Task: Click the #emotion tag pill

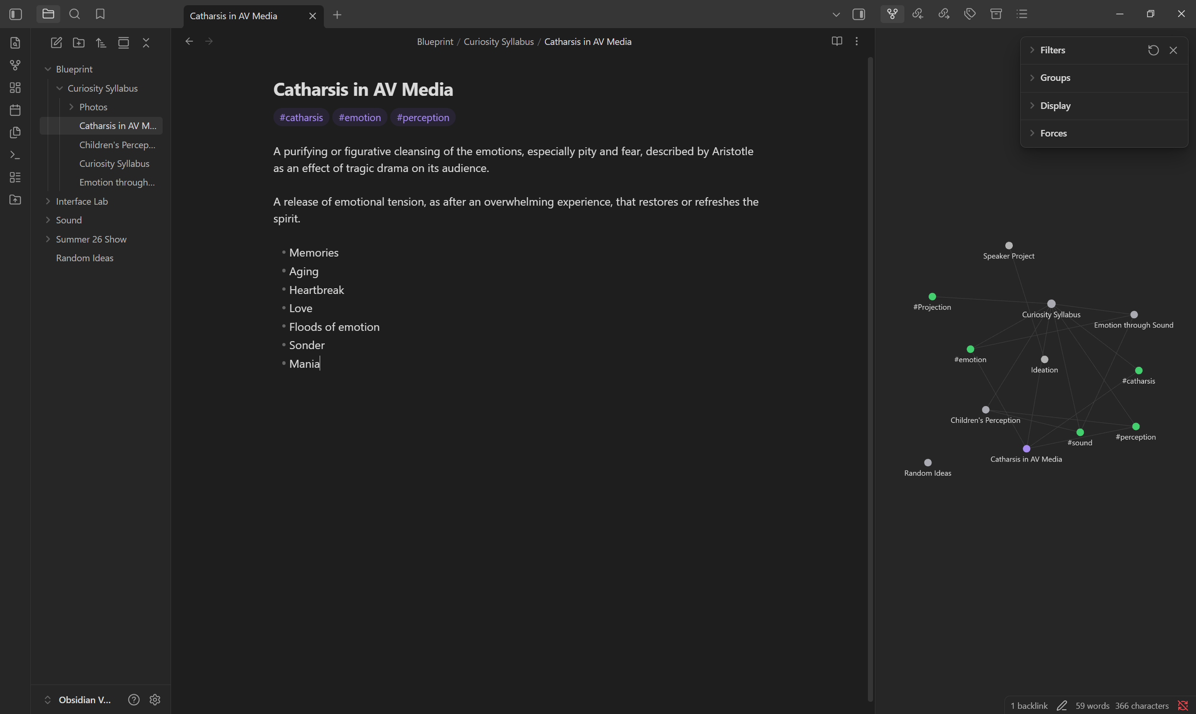Action: (x=360, y=117)
